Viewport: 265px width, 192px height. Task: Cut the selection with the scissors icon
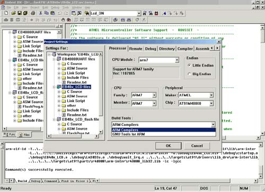(41, 13)
